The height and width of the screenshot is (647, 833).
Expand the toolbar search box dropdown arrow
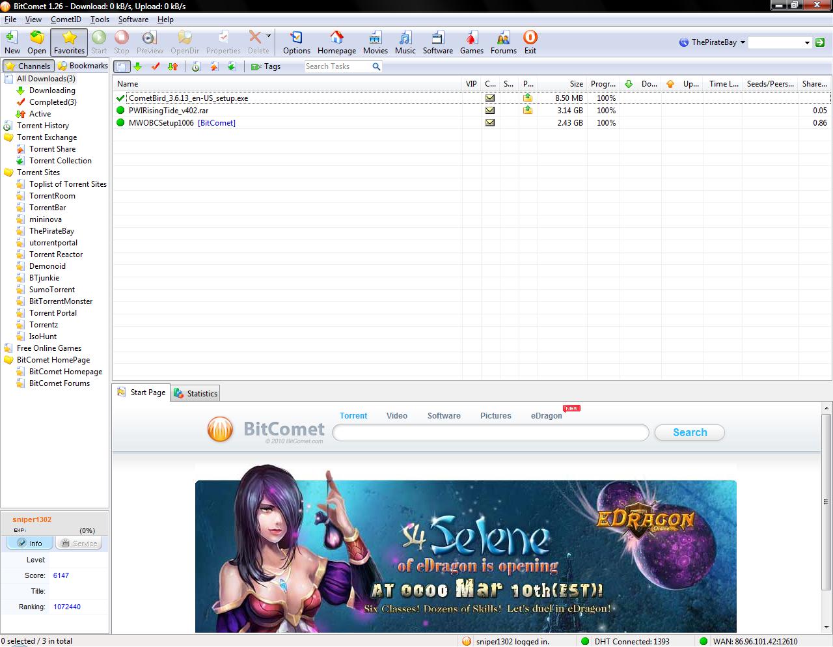tap(807, 43)
